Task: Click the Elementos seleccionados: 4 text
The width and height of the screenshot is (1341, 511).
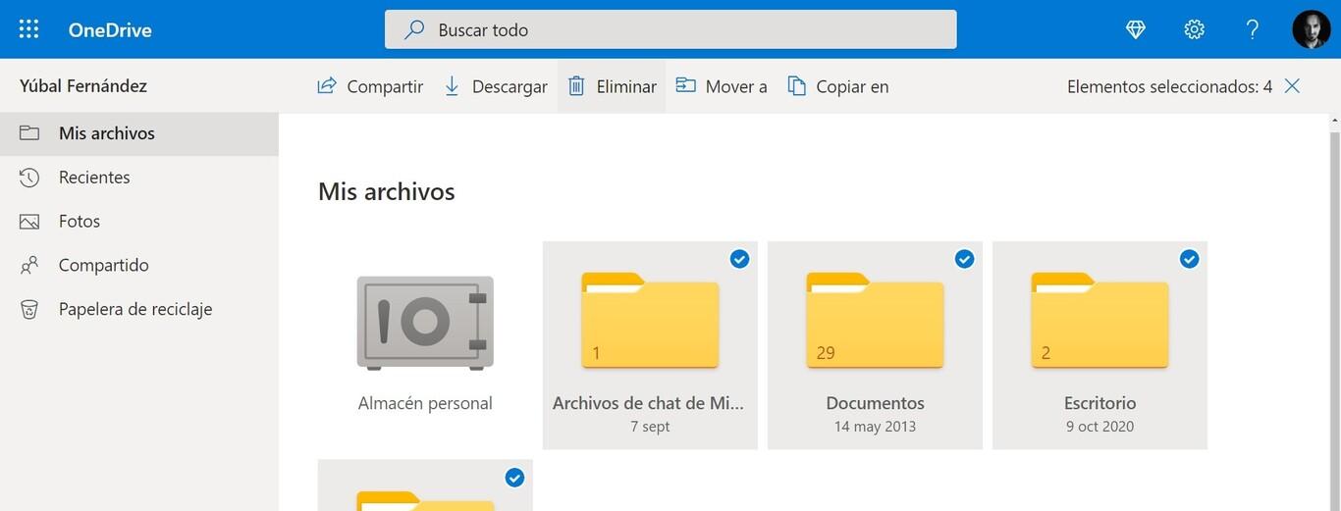Action: (x=1170, y=86)
